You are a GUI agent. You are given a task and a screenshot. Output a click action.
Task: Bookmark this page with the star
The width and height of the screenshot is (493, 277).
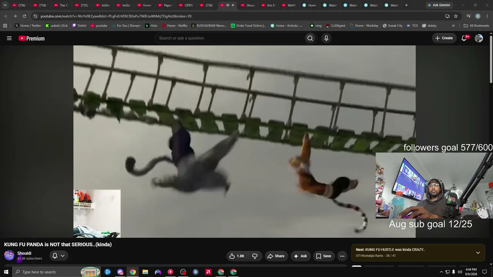click(x=456, y=16)
